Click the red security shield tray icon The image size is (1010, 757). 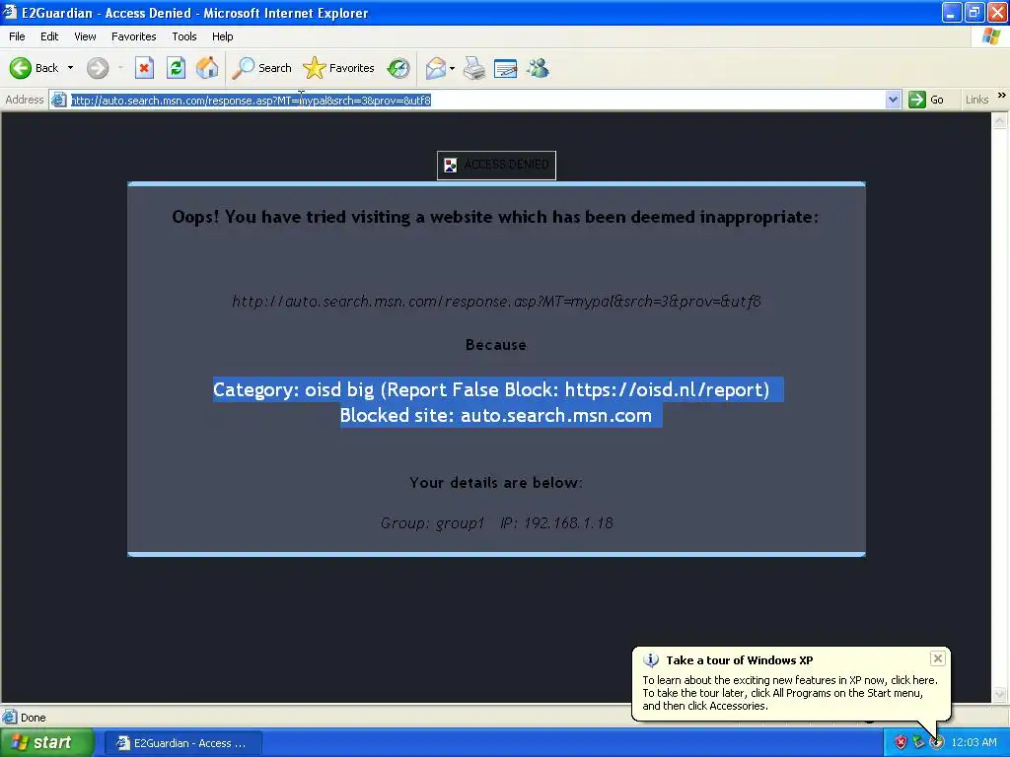pyautogui.click(x=901, y=743)
